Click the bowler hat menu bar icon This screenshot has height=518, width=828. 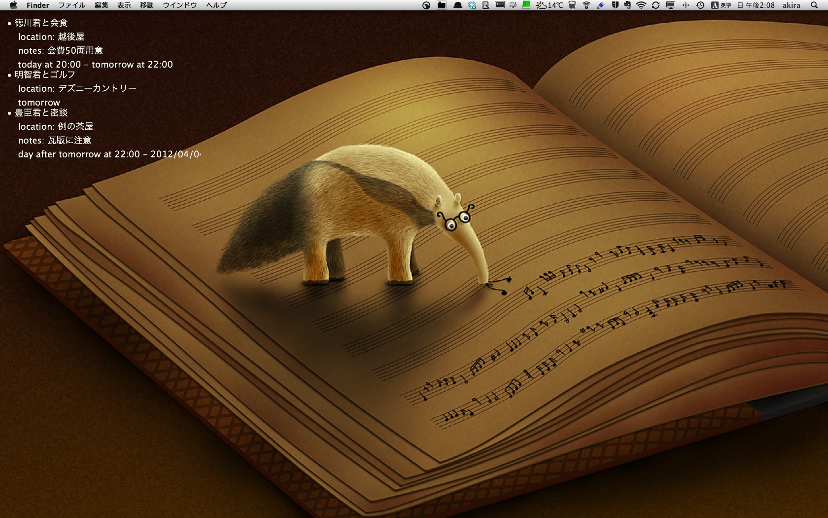coord(458,5)
